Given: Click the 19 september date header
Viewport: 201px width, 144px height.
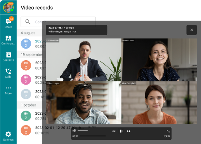Looking at the screenshot, I should click(x=32, y=55).
